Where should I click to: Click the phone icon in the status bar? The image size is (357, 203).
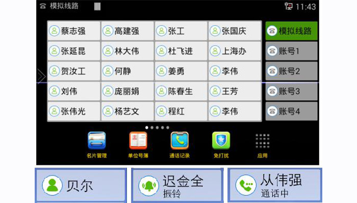[43, 6]
